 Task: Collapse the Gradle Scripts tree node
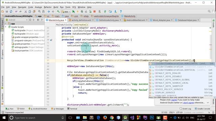point(6,27)
